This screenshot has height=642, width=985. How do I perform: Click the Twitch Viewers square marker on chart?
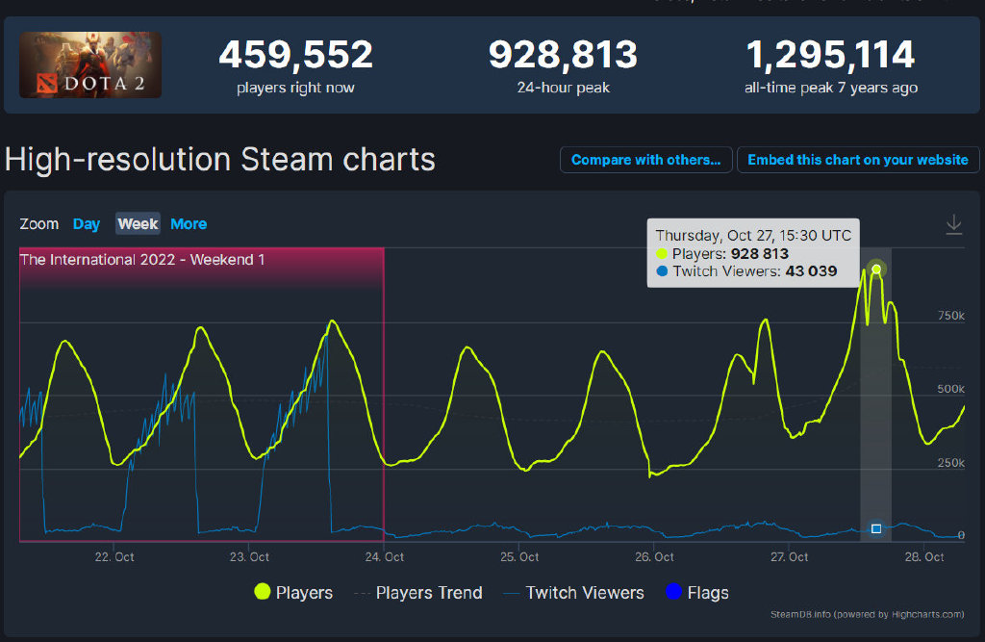tap(876, 528)
